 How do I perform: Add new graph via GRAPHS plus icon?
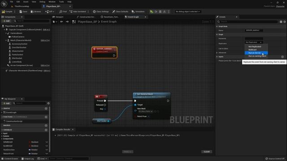click(46, 108)
